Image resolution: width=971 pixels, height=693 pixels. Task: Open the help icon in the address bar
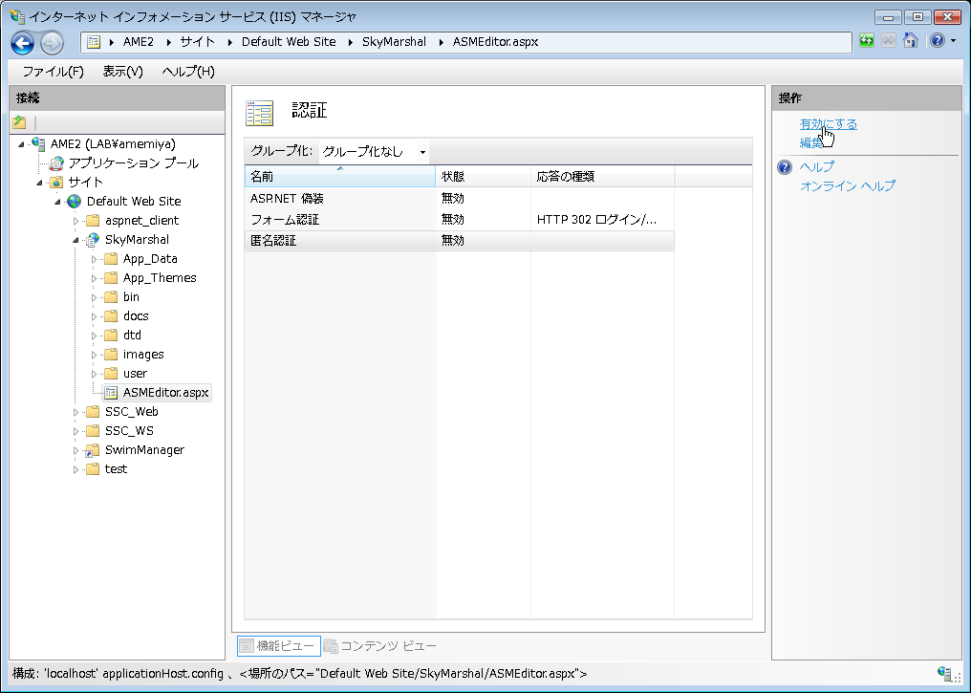[x=938, y=41]
